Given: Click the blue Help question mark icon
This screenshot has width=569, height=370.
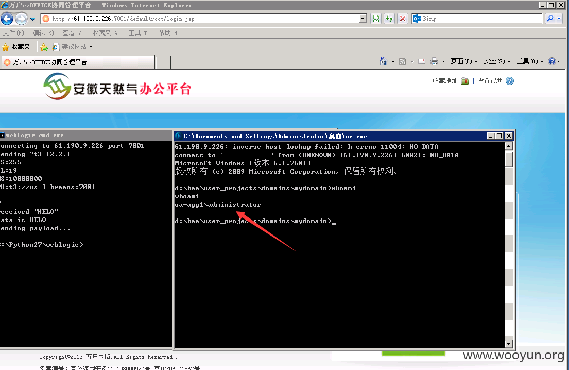Looking at the screenshot, I should (x=551, y=61).
